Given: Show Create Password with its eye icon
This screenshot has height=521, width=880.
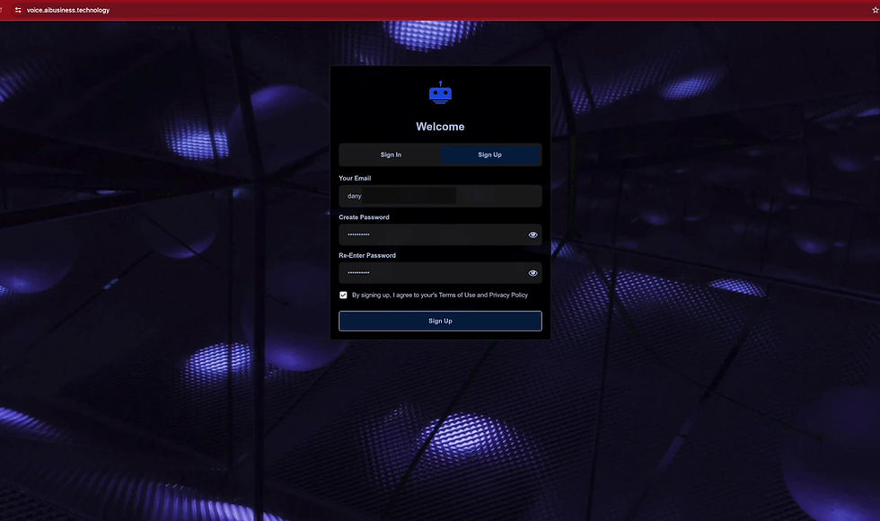Looking at the screenshot, I should pyautogui.click(x=532, y=234).
